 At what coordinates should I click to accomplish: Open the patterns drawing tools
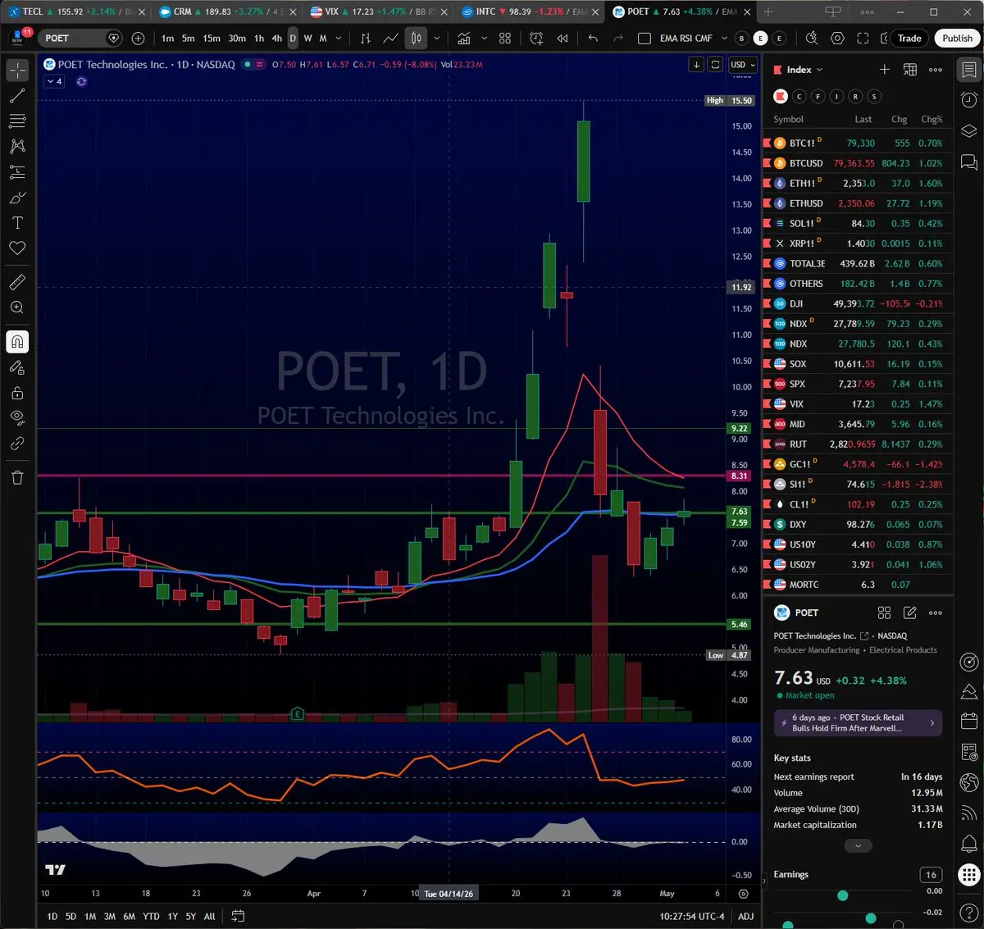pyautogui.click(x=17, y=147)
